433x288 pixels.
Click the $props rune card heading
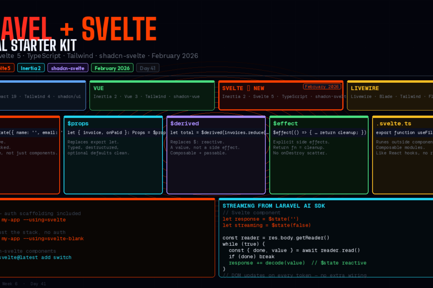point(78,124)
